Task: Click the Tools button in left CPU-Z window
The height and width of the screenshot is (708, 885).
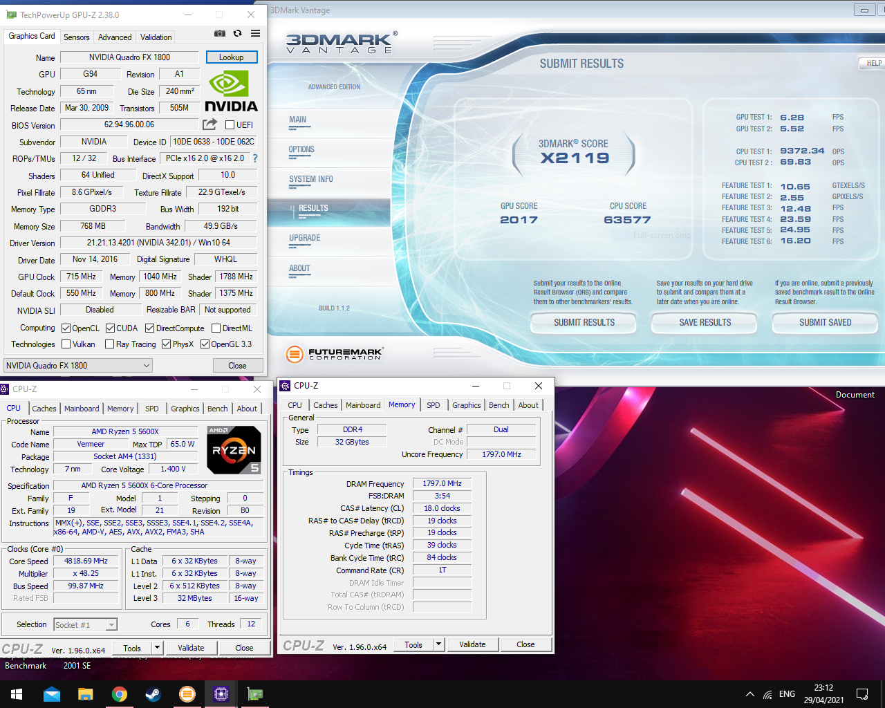Action: click(132, 648)
